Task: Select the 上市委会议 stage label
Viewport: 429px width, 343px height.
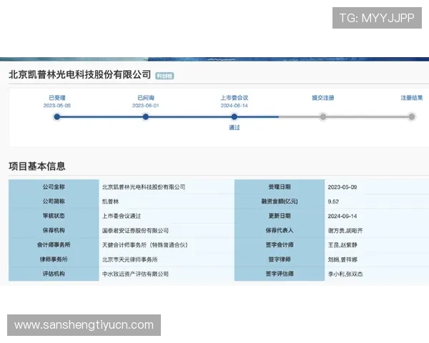Action: pos(235,98)
